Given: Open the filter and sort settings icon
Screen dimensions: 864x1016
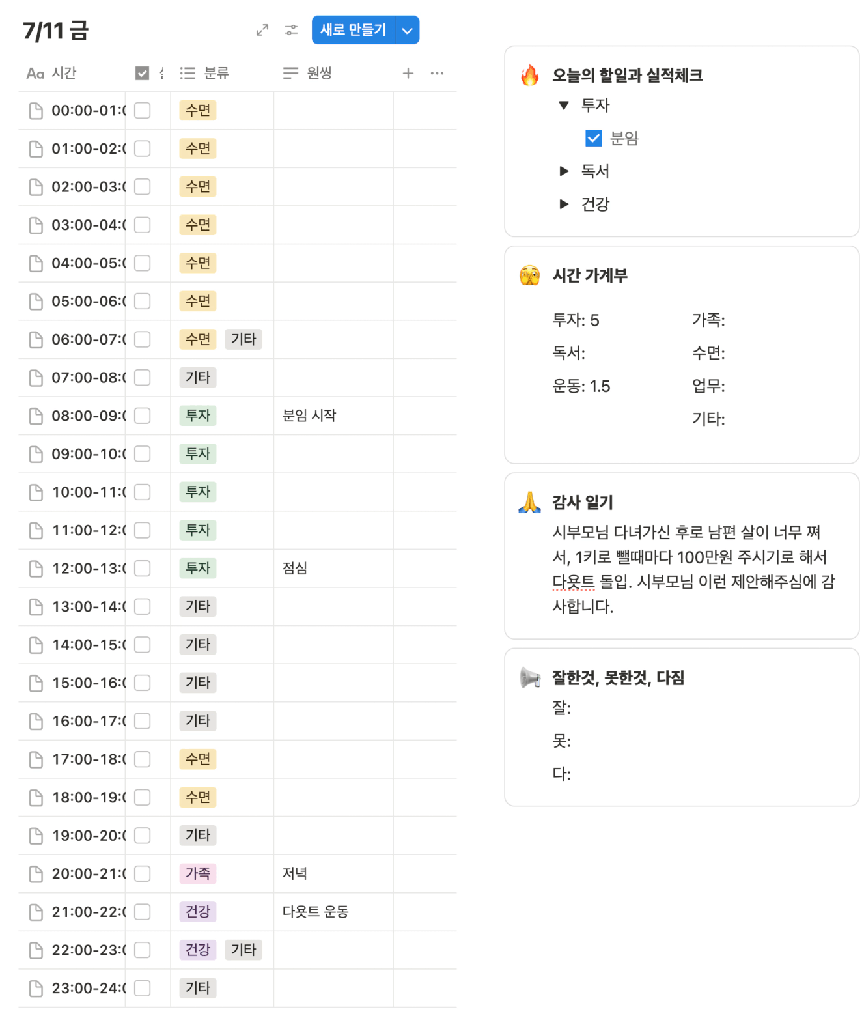Looking at the screenshot, I should tap(291, 30).
